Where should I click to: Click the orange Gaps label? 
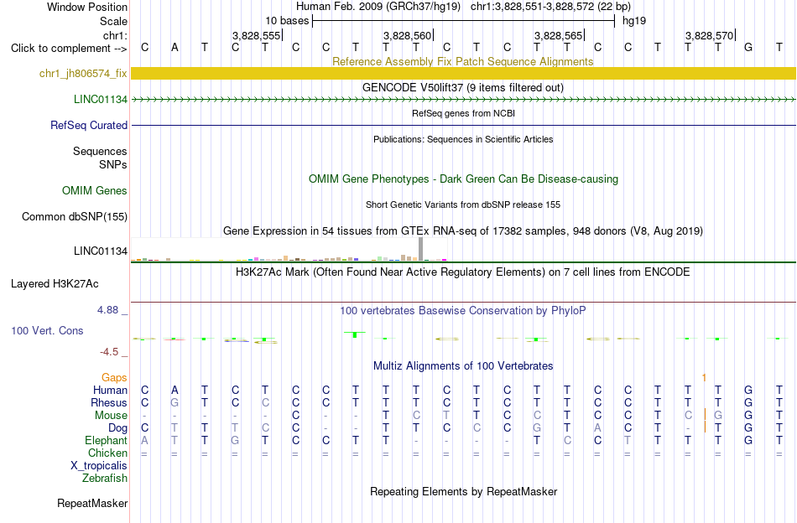point(114,377)
